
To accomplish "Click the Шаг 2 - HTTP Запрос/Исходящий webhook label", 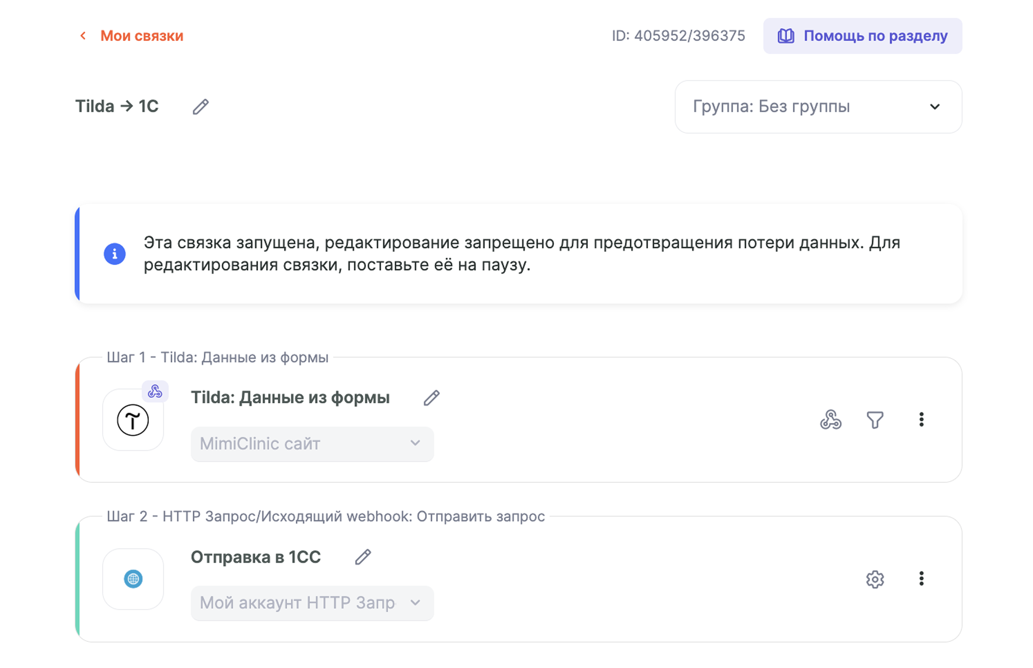I will coord(326,516).
